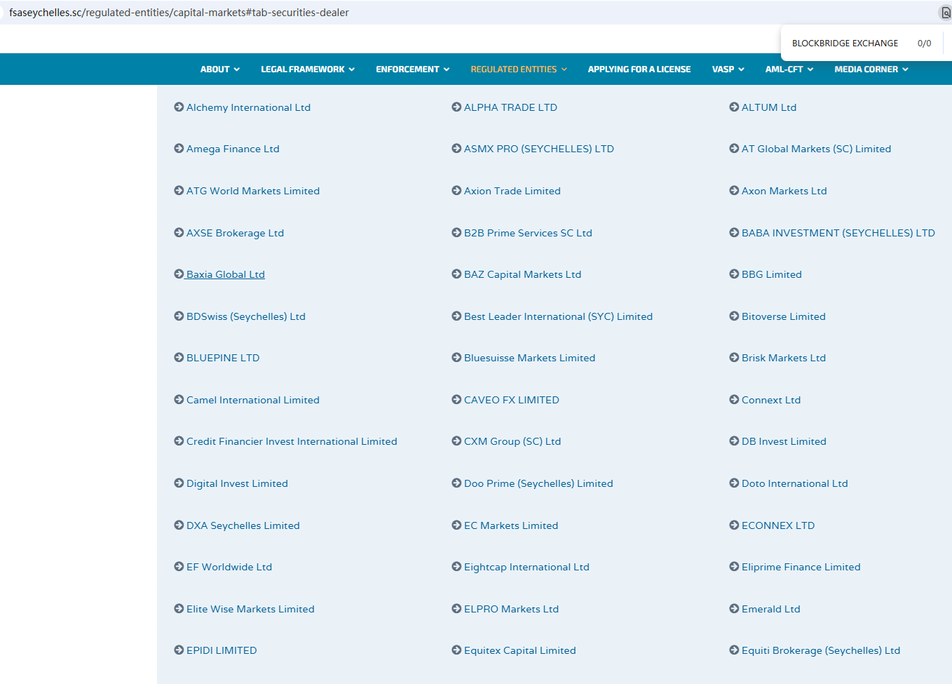
Task: Open Elite Wise Markets Limited link
Action: coord(250,609)
